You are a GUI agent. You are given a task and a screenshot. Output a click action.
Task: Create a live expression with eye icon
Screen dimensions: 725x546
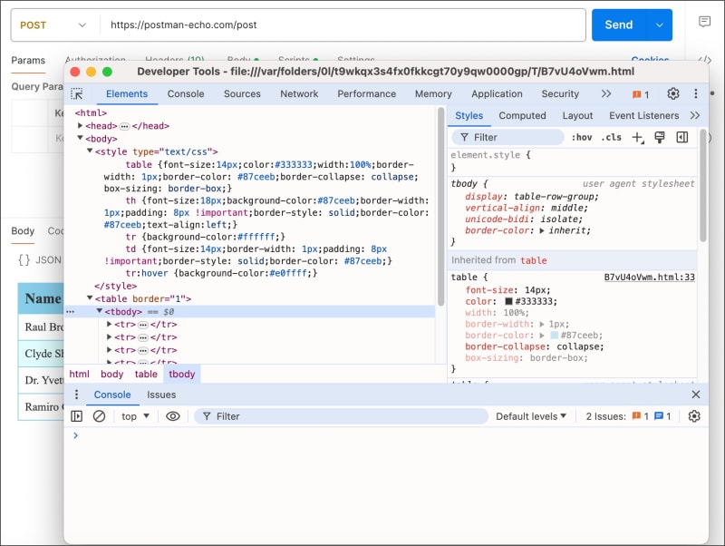click(x=173, y=416)
